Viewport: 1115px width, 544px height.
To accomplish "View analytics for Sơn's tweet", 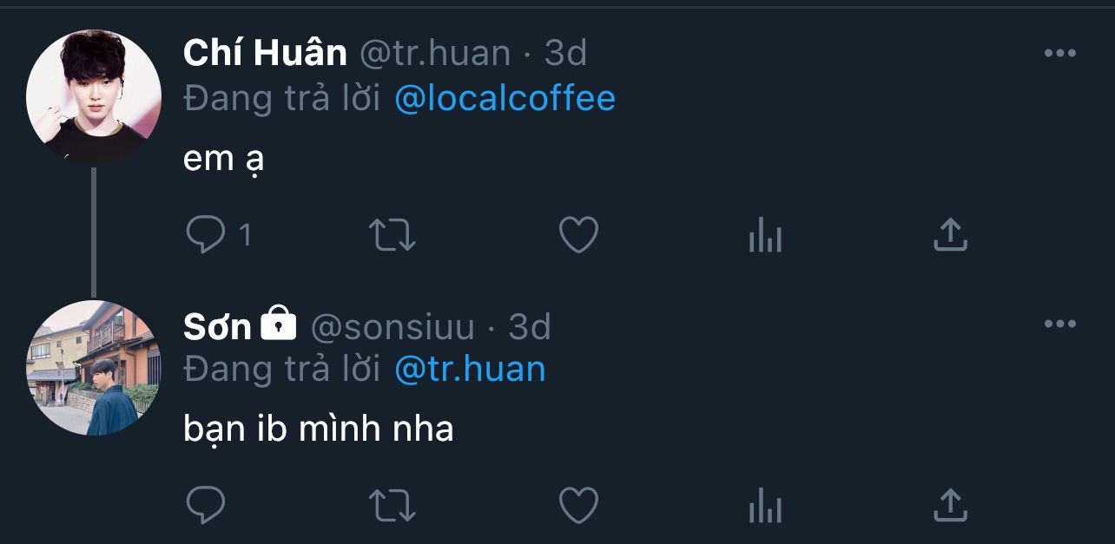I will (x=765, y=504).
